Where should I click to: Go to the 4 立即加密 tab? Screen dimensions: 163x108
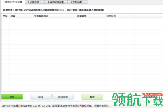[x=78, y=2]
